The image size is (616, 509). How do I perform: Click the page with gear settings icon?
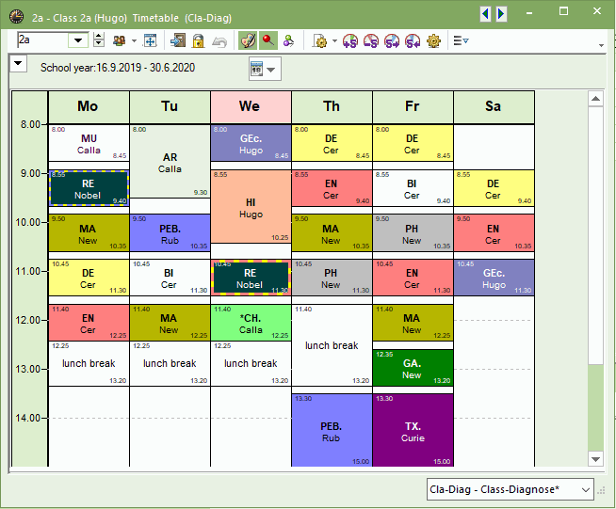click(320, 40)
